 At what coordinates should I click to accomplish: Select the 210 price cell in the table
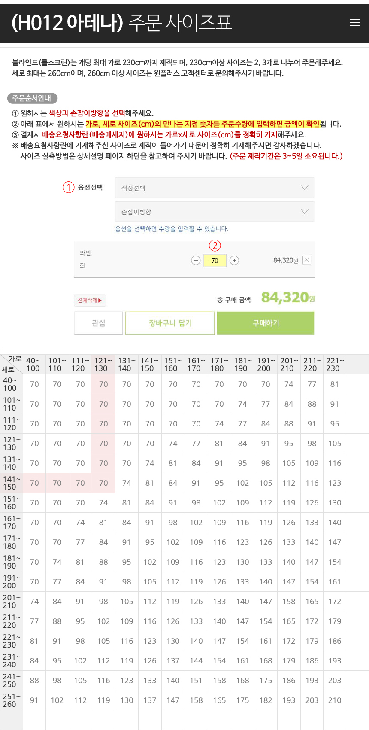pyautogui.click(x=335, y=700)
